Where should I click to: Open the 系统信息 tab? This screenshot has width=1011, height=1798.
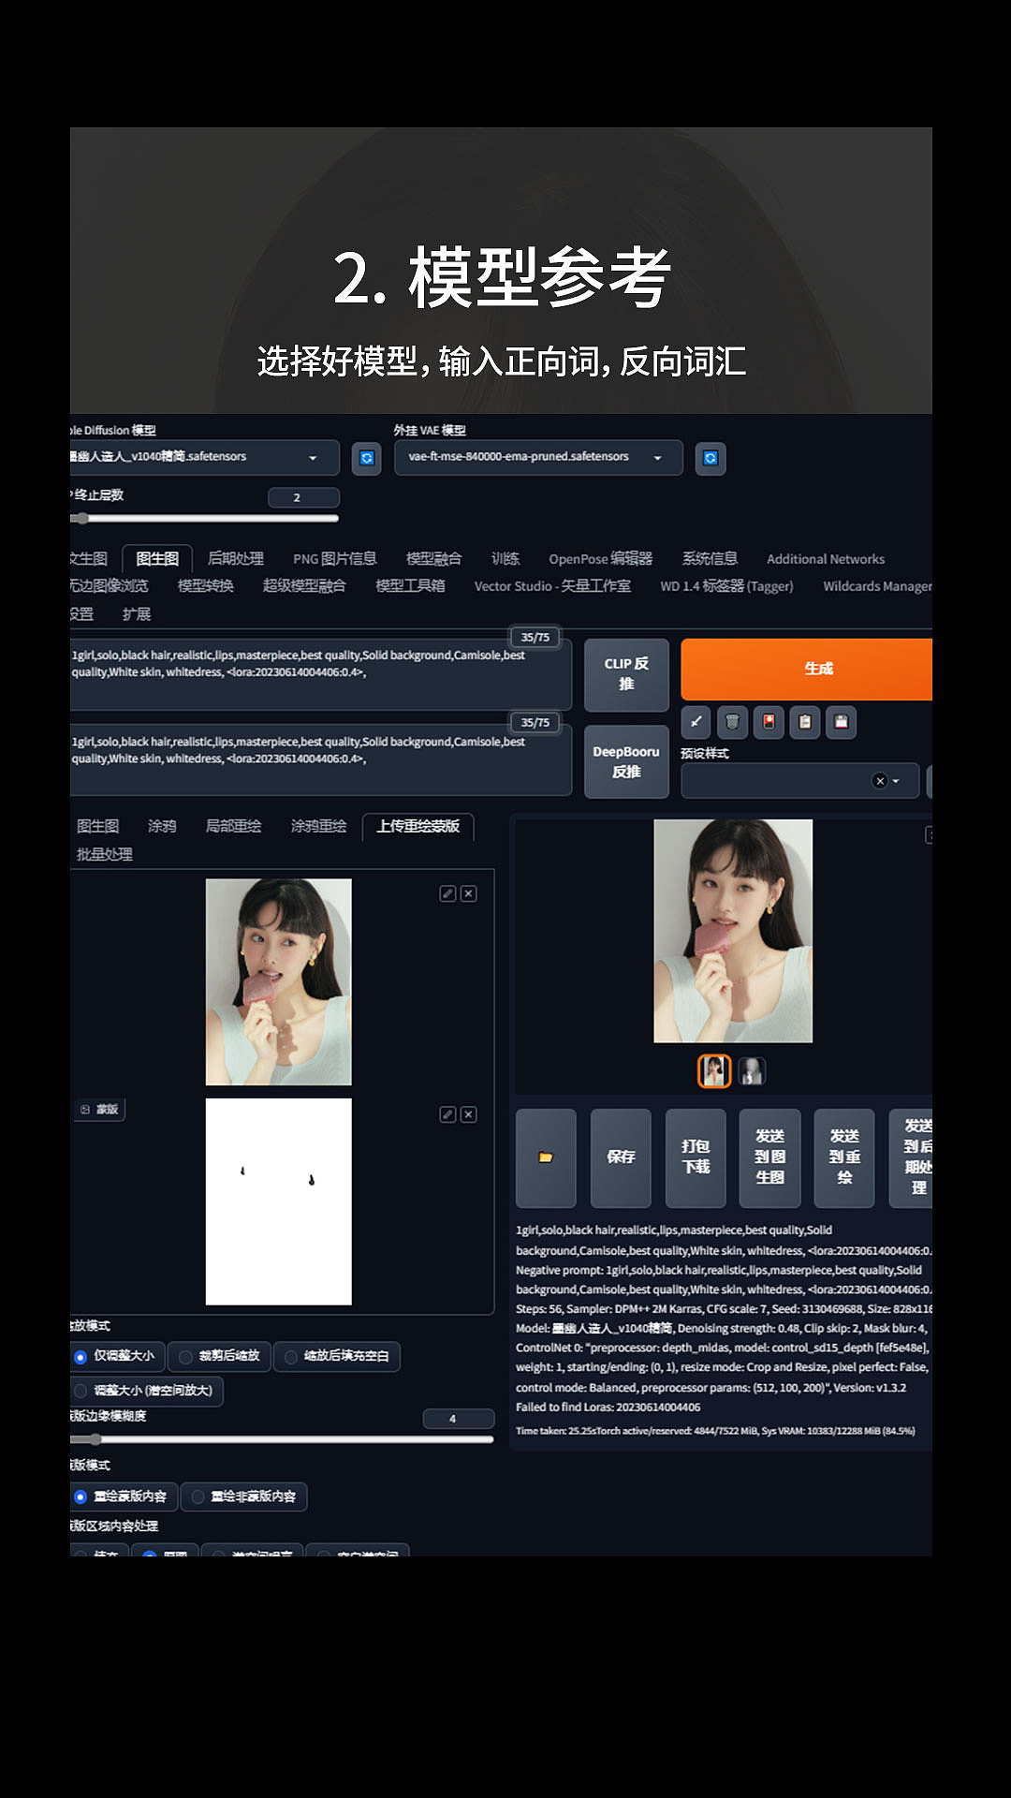(x=710, y=558)
